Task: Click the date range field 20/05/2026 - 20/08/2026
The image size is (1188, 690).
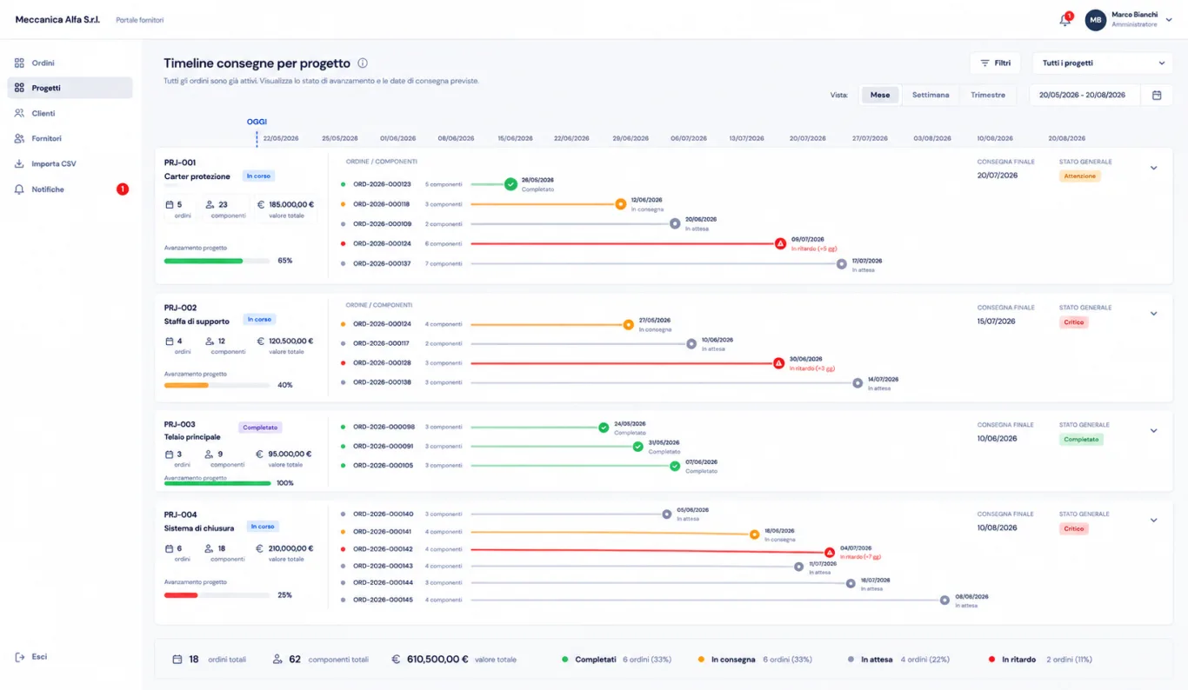Action: [x=1085, y=95]
